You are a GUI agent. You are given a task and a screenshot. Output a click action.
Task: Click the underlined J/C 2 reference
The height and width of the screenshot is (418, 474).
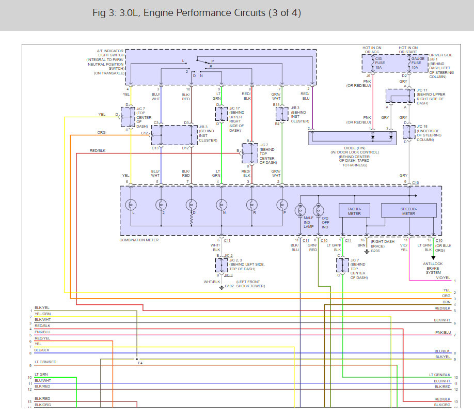228,256
